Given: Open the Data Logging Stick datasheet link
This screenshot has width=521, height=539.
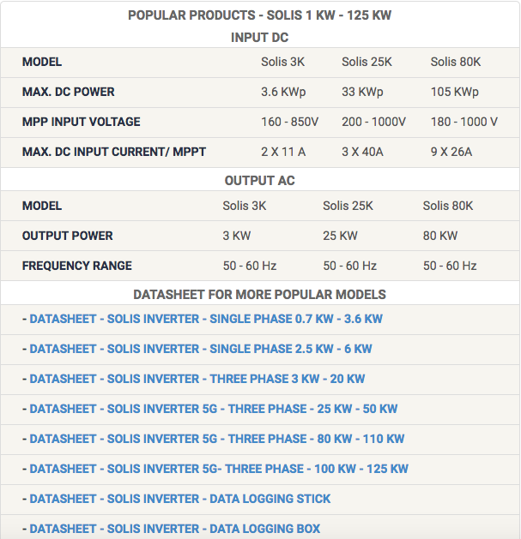Looking at the screenshot, I should coord(180,499).
